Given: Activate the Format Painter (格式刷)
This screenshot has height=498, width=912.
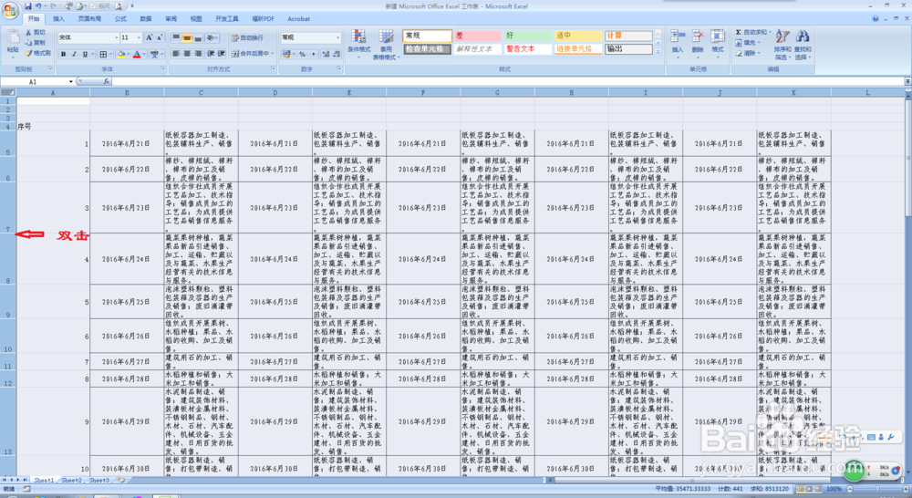Looking at the screenshot, I should [37, 53].
